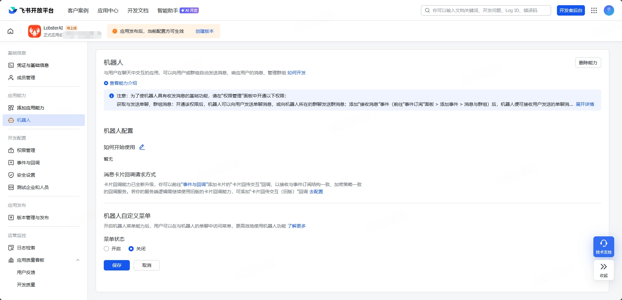Click the search input field
This screenshot has width=622, height=300.
click(x=485, y=10)
